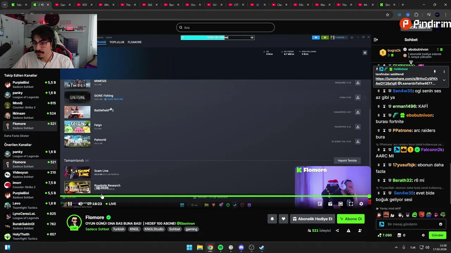
Task: Focus the Ara search field
Action: click(x=225, y=27)
